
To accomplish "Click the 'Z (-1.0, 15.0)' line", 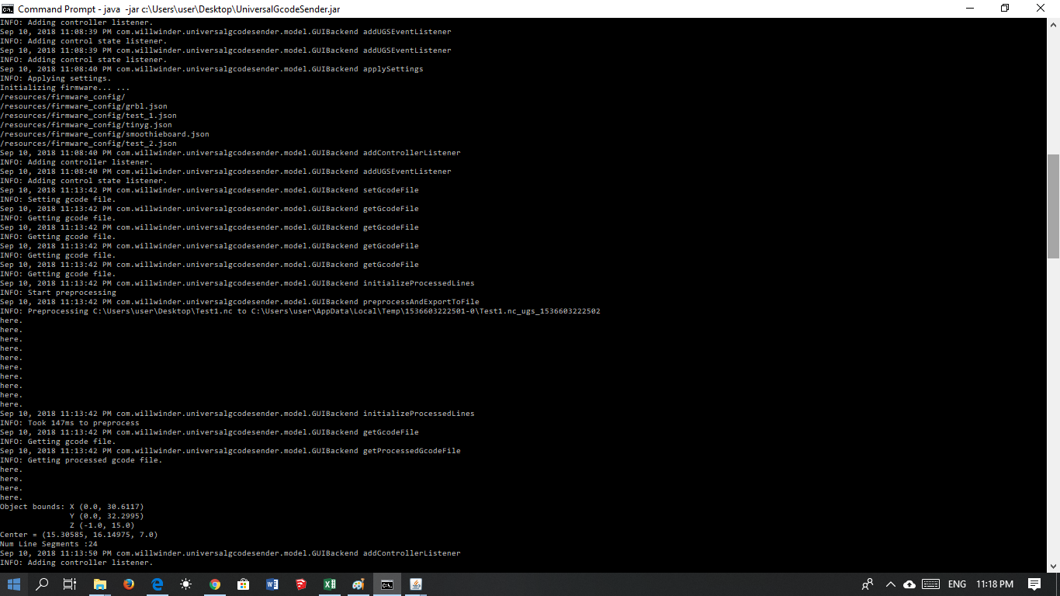I will tap(102, 525).
